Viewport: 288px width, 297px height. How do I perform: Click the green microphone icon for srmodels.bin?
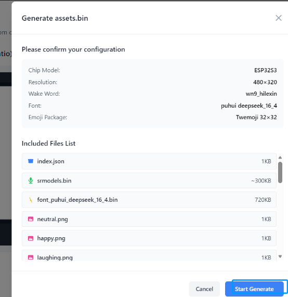[x=31, y=180]
